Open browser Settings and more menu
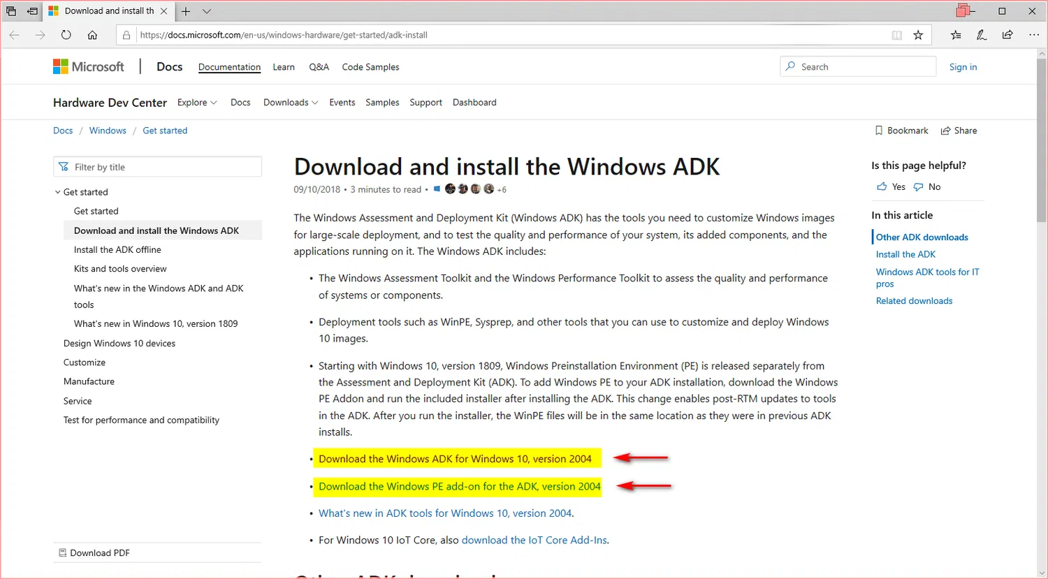The width and height of the screenshot is (1048, 579). [x=1034, y=35]
